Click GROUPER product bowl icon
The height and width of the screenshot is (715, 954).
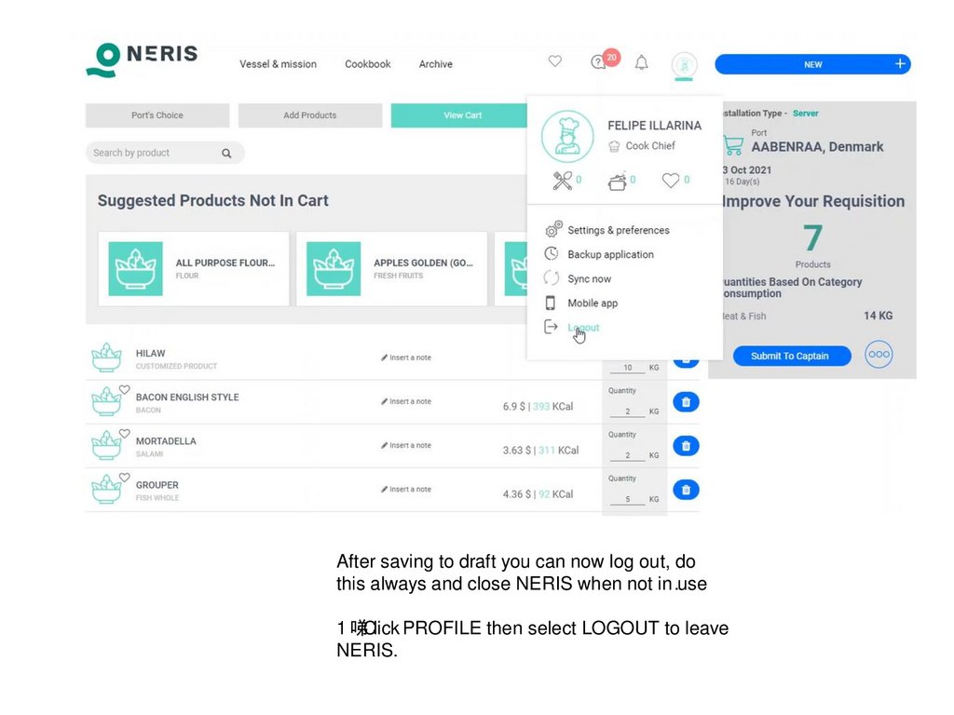click(106, 490)
